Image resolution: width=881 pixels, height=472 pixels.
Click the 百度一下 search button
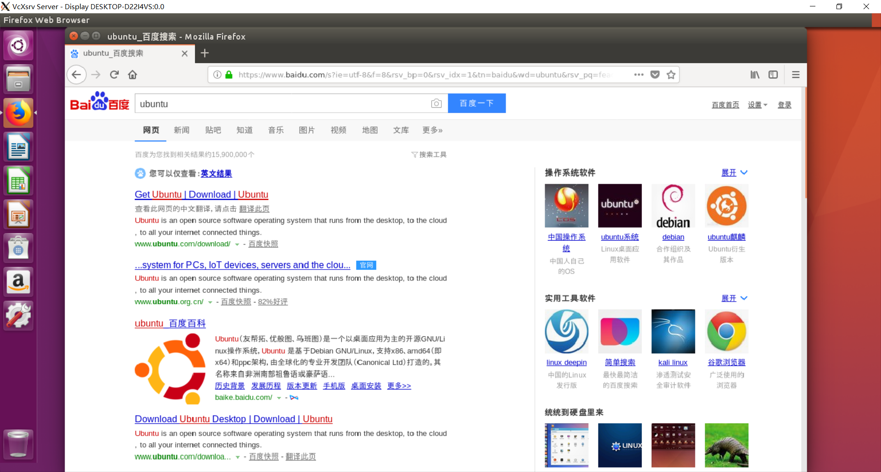click(x=477, y=104)
